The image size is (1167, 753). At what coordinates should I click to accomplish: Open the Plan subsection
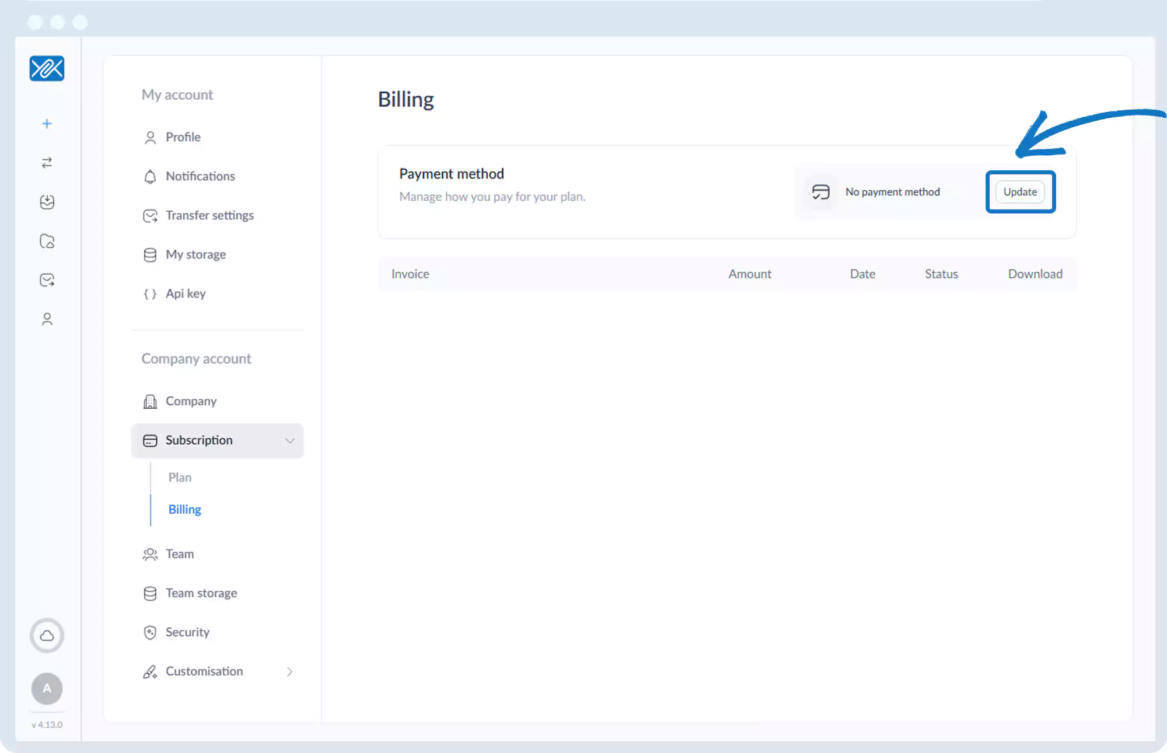point(180,477)
